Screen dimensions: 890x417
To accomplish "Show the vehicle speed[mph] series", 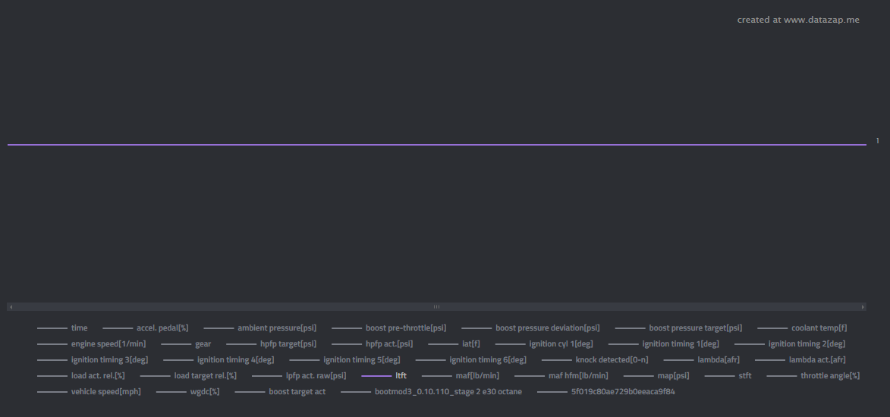I will [105, 391].
